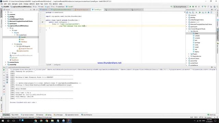Add a Maven project with the plus icon
This screenshot has height=123, width=219.
[x=196, y=12]
